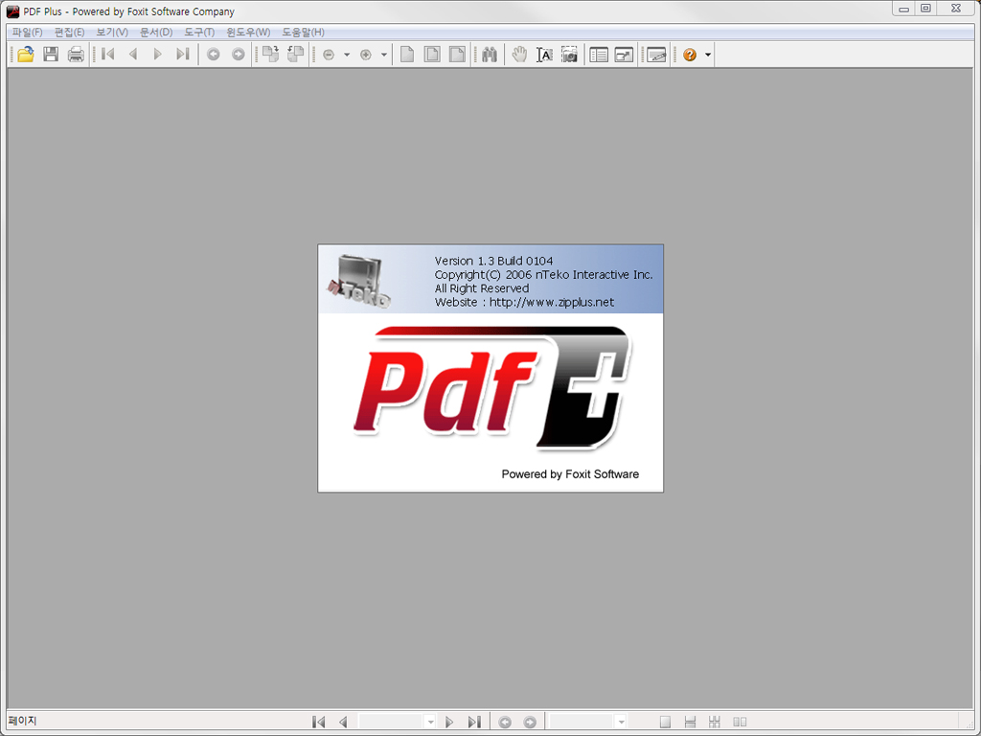Expand the zoom out dropdown arrow
The image size is (981, 736).
pyautogui.click(x=347, y=55)
